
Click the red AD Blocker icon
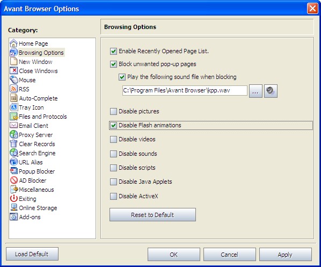(13, 180)
